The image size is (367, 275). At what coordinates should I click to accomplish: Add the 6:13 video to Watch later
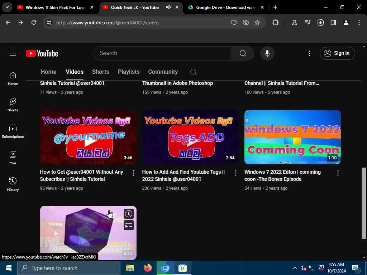(x=129, y=214)
